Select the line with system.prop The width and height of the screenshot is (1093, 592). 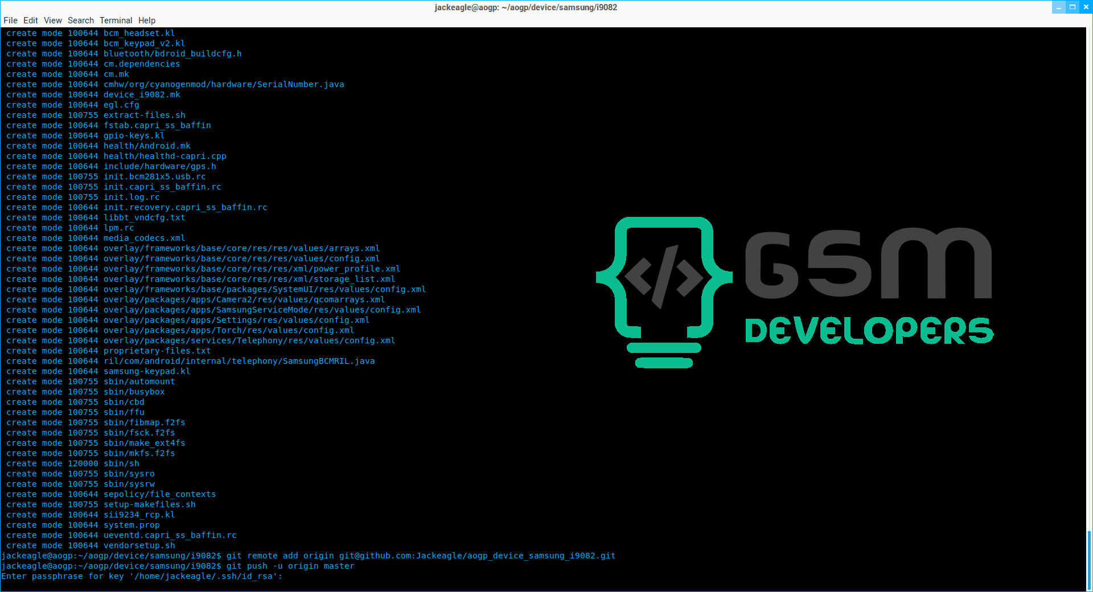pyautogui.click(x=83, y=525)
